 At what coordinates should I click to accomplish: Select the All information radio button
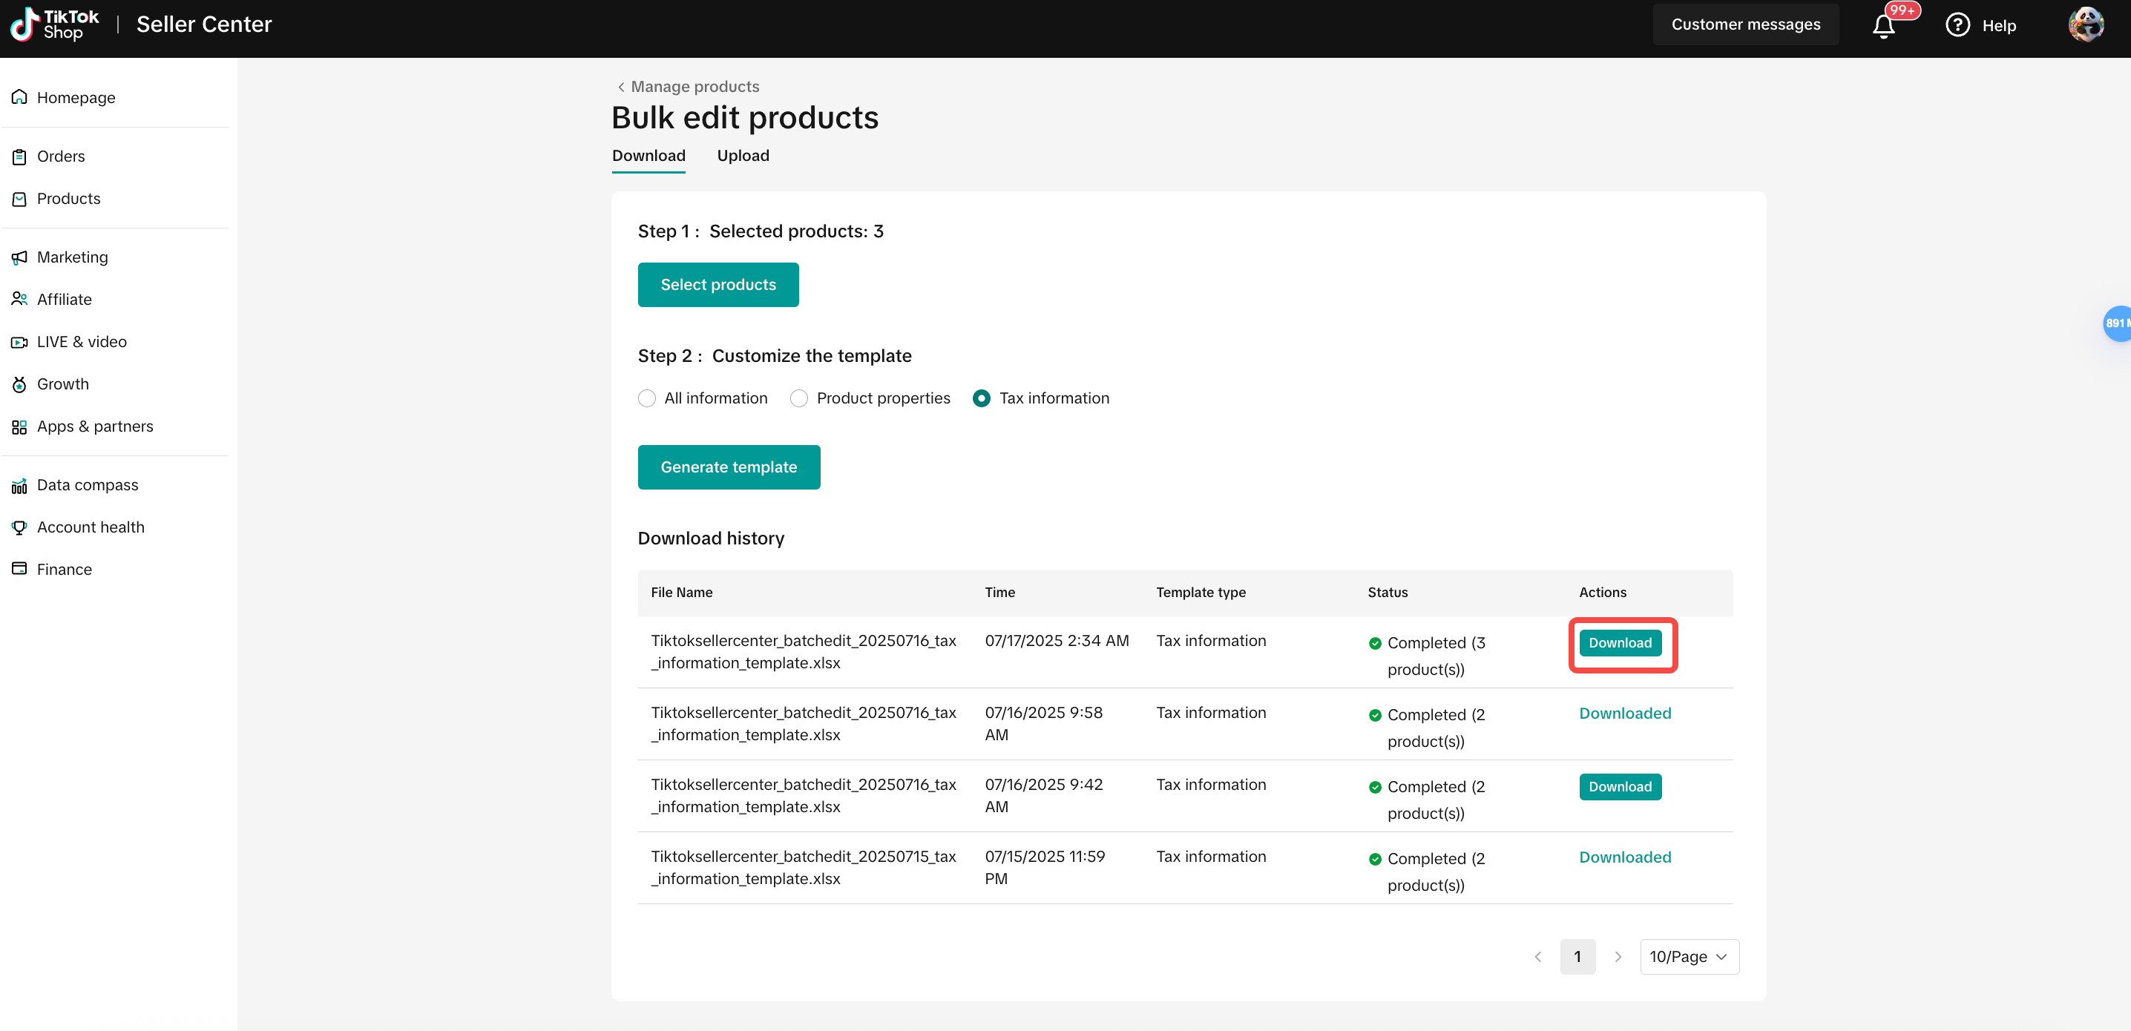[647, 398]
